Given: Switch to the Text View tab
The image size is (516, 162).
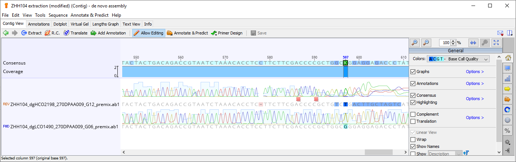Looking at the screenshot, I should coord(132,24).
